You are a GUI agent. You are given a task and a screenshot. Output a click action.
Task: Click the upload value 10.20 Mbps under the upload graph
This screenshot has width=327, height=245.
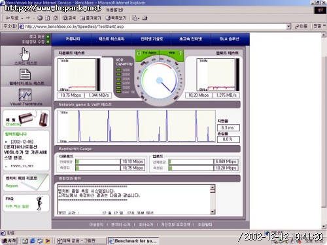tap(199, 95)
